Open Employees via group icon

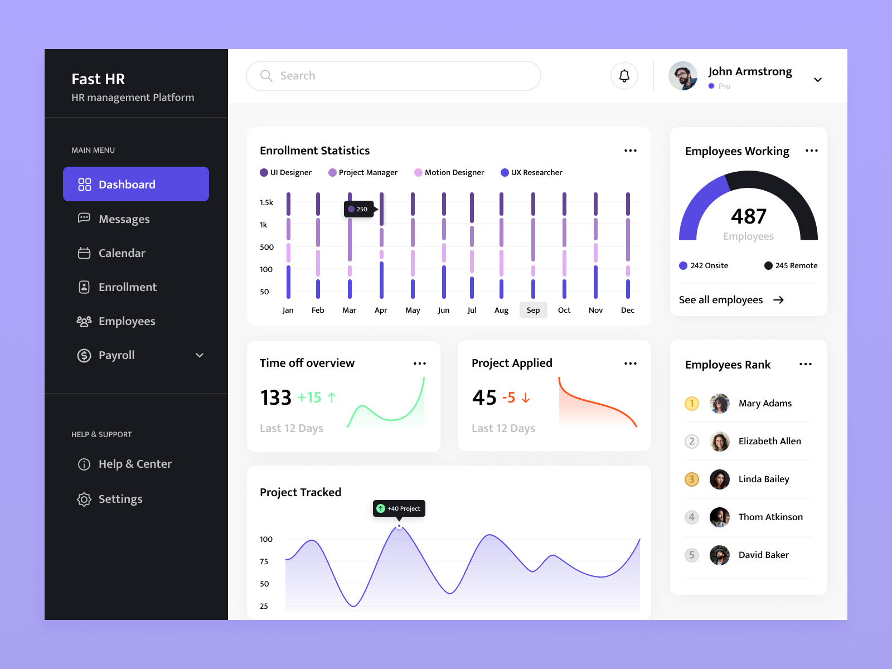(x=84, y=321)
